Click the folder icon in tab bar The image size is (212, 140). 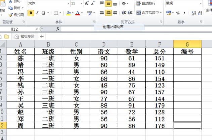pyautogui.click(x=7, y=36)
